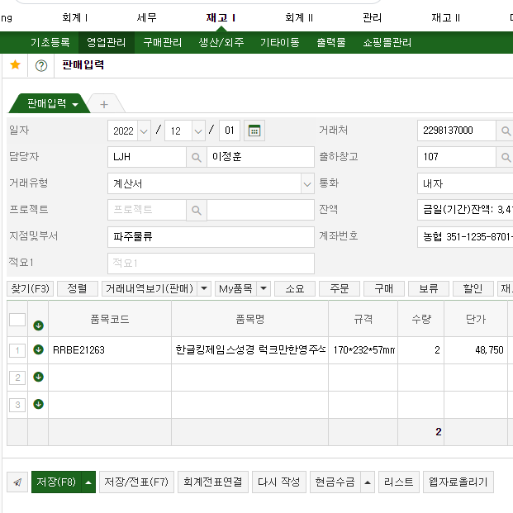Open the calendar date picker icon

[254, 131]
